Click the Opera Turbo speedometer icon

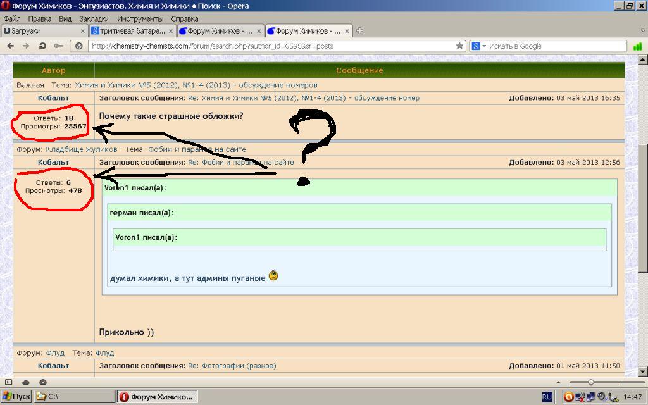coord(42,382)
